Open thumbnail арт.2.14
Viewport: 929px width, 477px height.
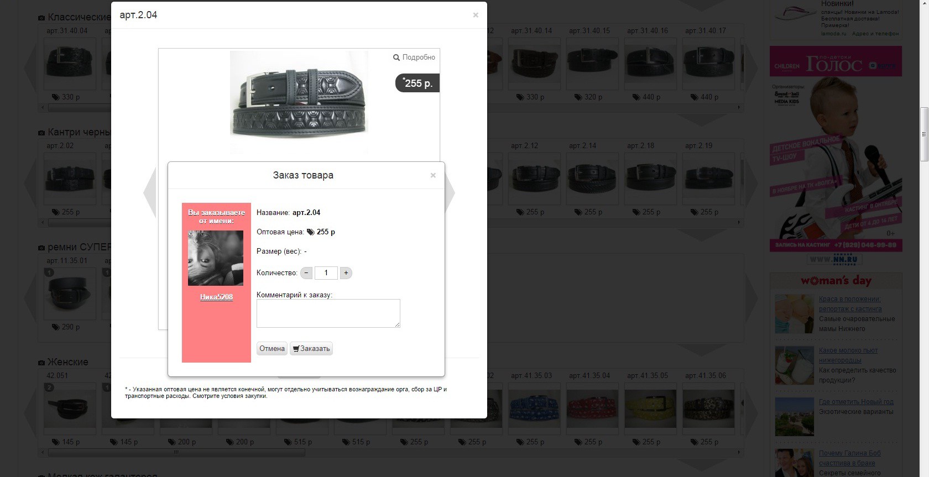[592, 179]
